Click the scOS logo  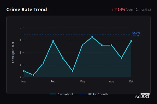143,96
